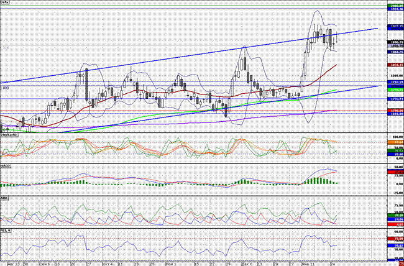
Task: Select the orange Stochastic value tag
Action: (x=395, y=142)
